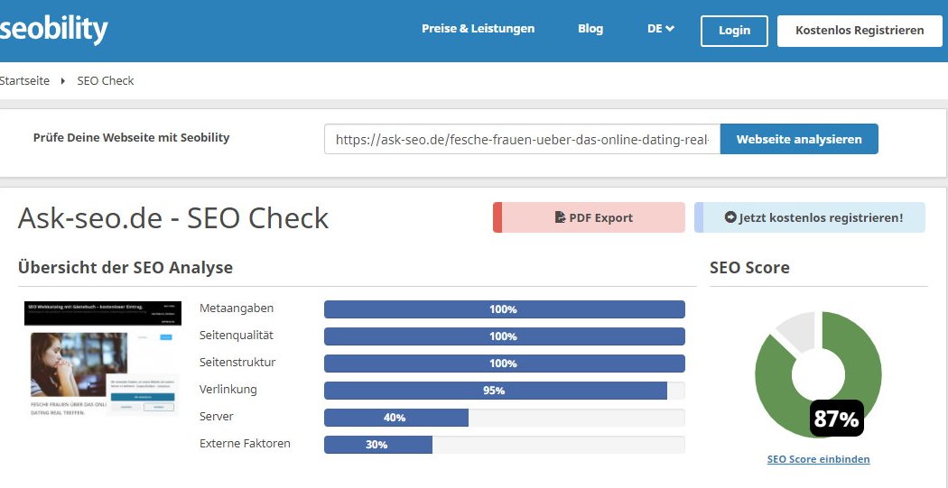
Task: Click the SEO Score heading
Action: point(749,267)
